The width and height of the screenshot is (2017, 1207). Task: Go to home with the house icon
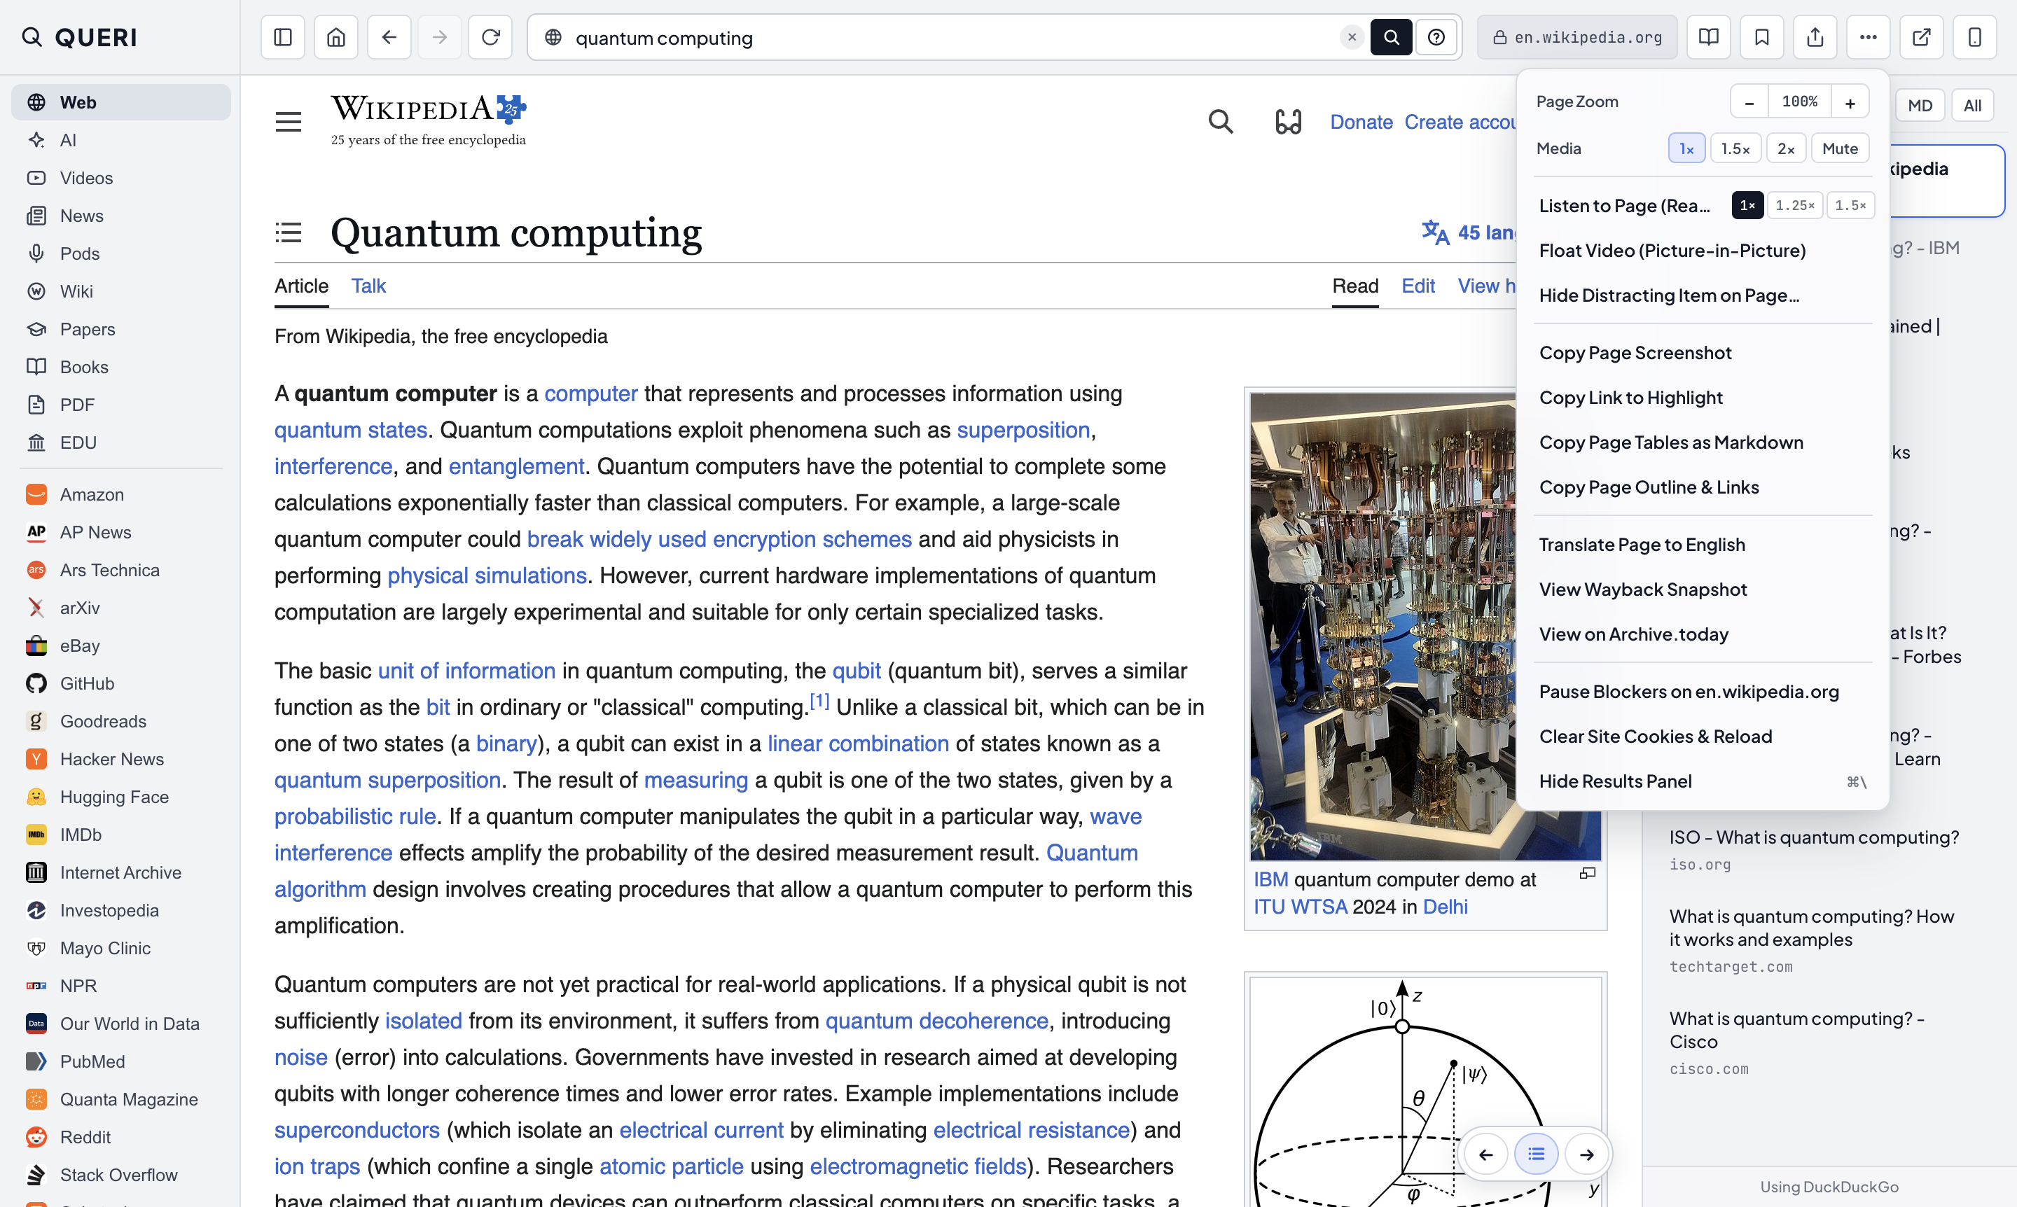tap(336, 37)
